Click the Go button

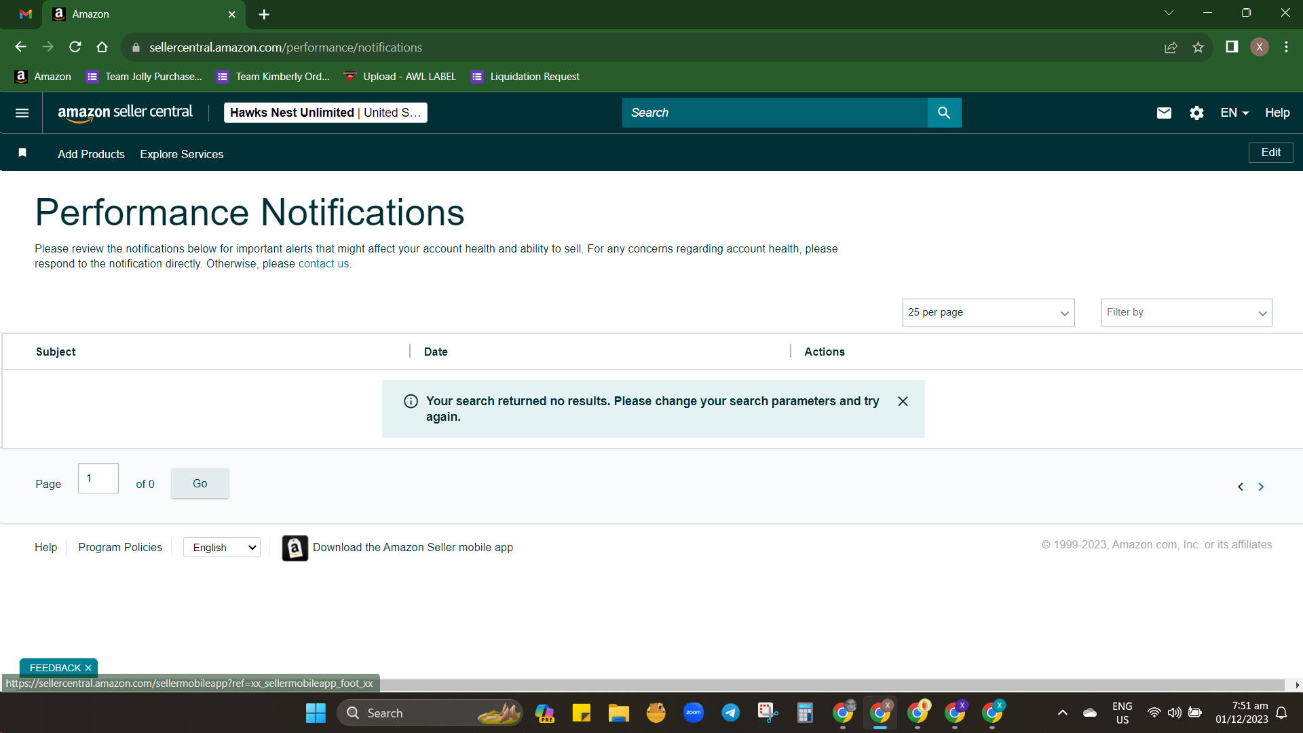200,483
